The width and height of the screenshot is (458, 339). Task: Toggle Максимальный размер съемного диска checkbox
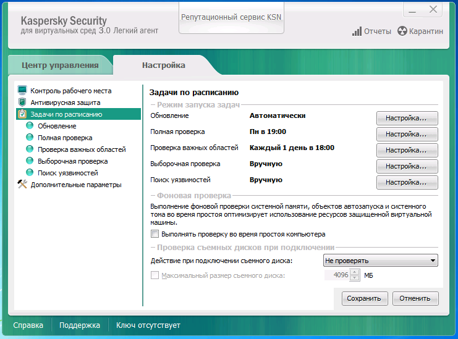coord(155,275)
